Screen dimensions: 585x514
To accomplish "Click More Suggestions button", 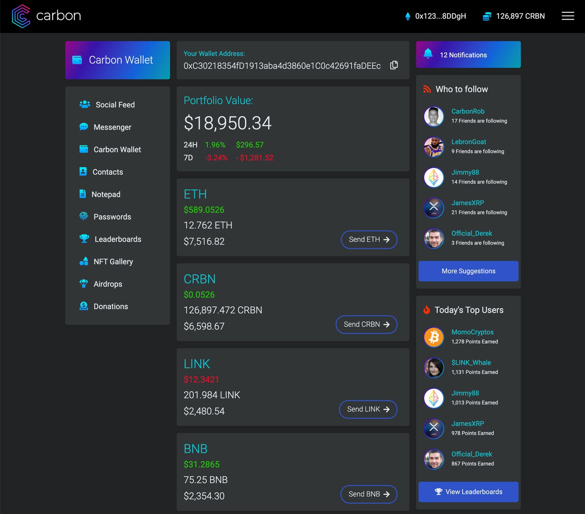I will tap(468, 271).
